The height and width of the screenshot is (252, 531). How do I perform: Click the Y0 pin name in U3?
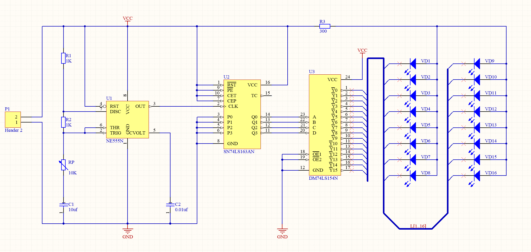point(334,90)
